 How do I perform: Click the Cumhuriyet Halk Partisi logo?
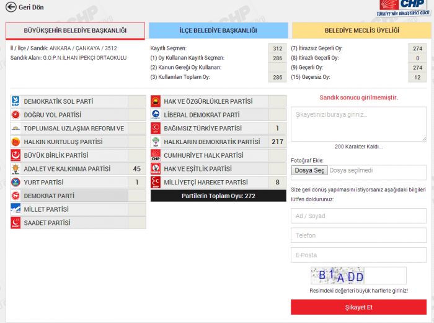point(156,155)
